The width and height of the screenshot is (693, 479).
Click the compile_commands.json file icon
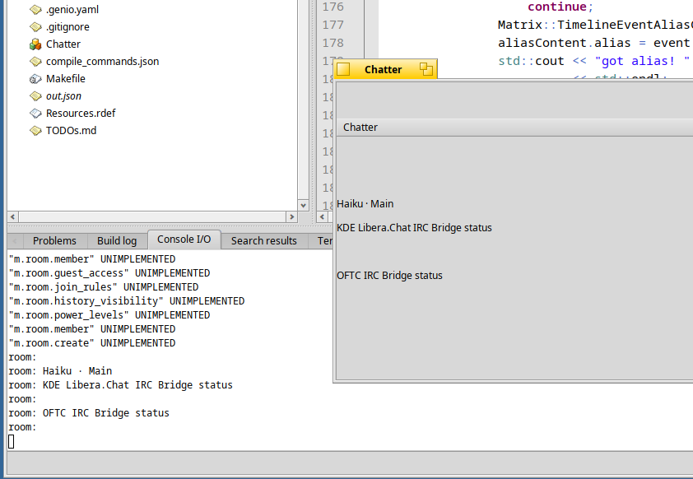[x=35, y=62]
